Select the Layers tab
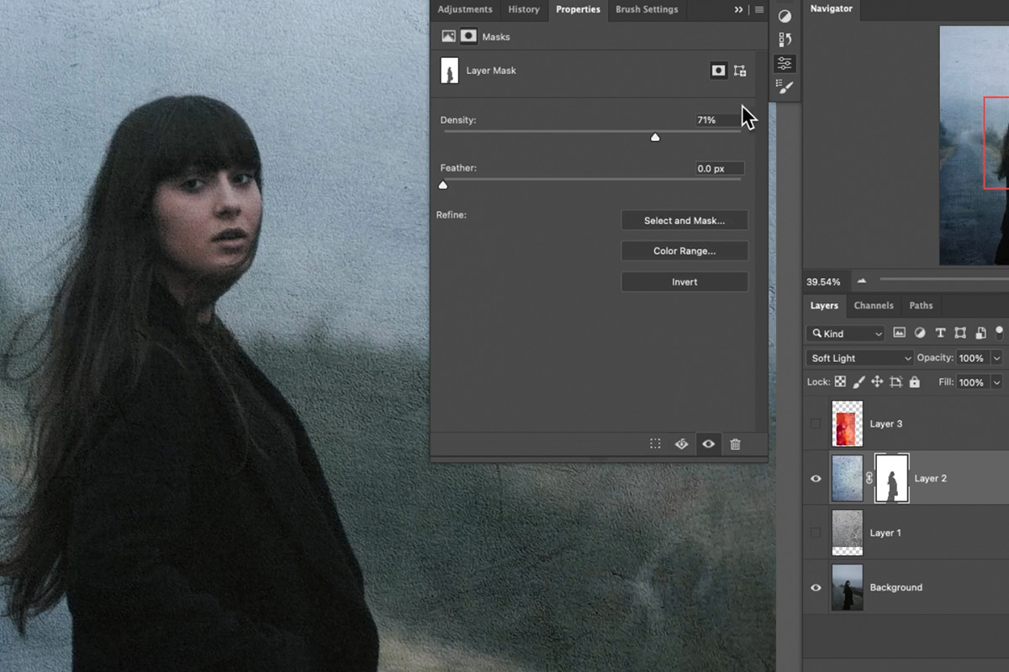1009x672 pixels. 824,306
